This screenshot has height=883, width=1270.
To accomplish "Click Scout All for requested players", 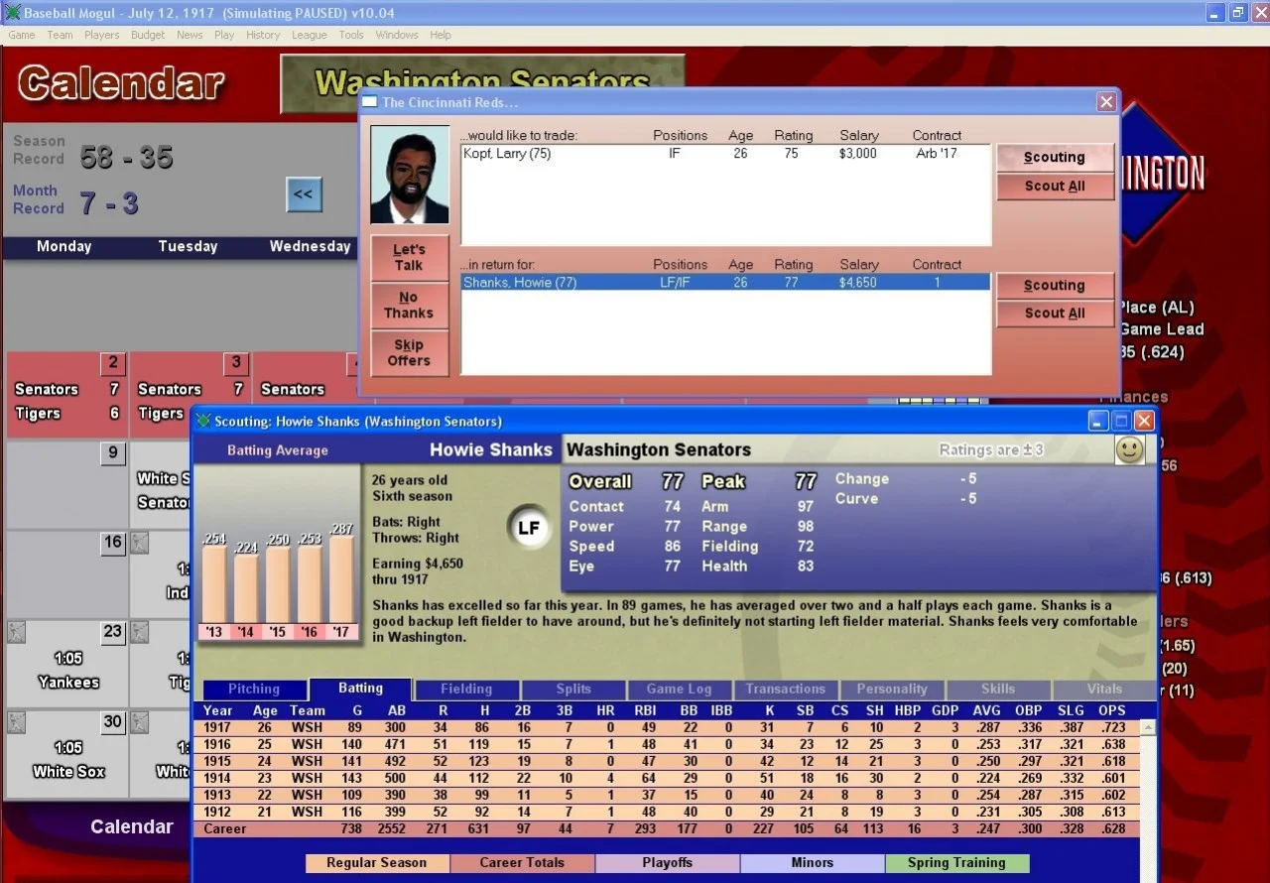I will (x=1055, y=314).
